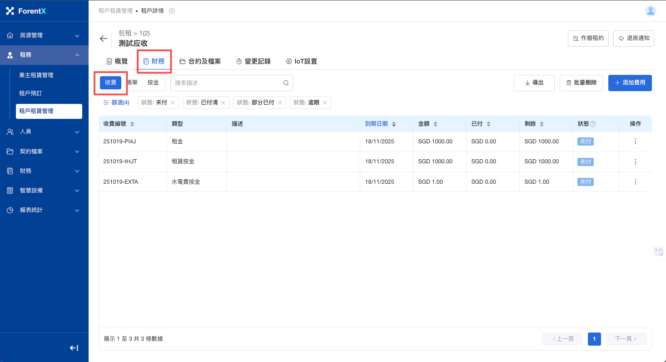The image size is (666, 362).
Task: Click the user avatar icon
Action: tap(651, 11)
